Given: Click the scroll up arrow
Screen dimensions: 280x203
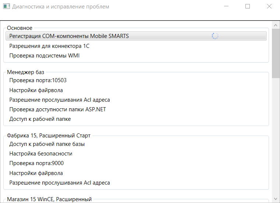Looking at the screenshot, I should click(x=276, y=25).
